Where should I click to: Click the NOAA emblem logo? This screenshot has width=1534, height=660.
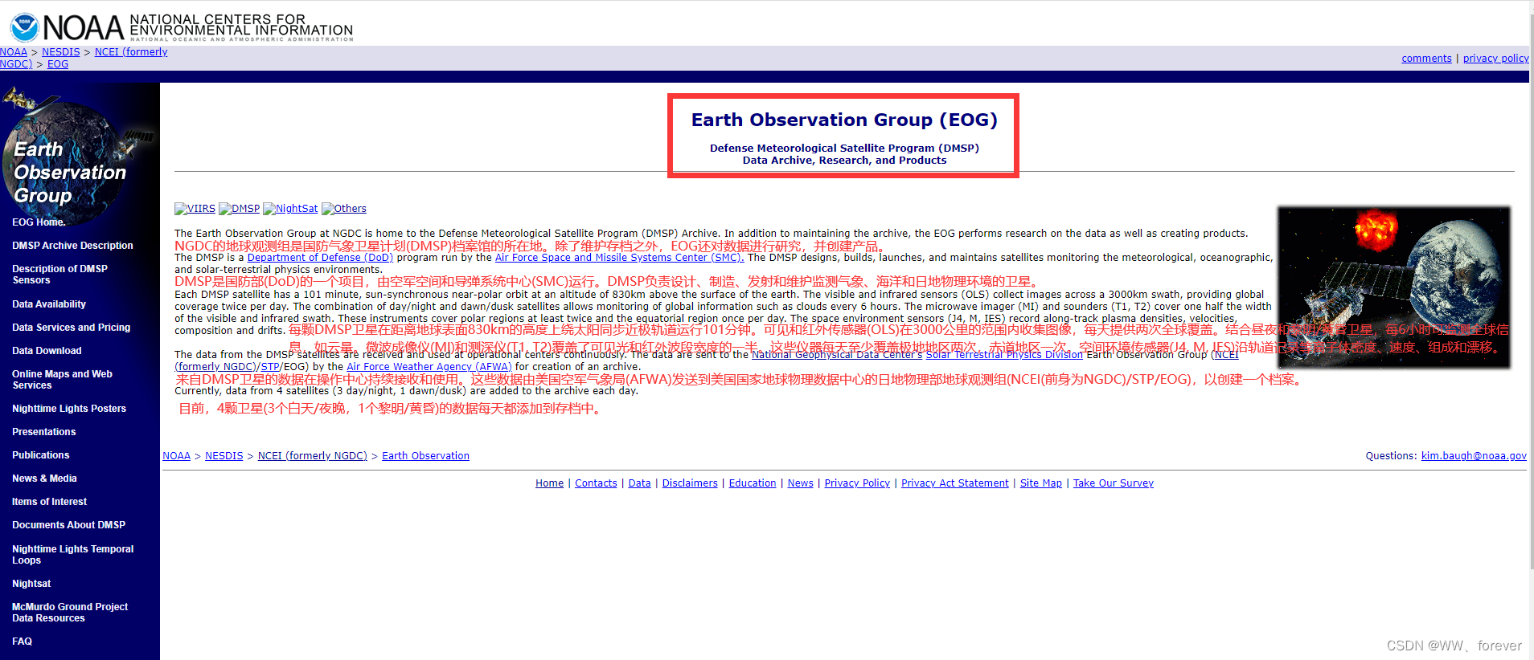click(x=24, y=27)
